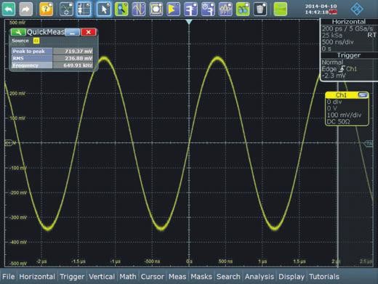This screenshot has width=378, height=284.
Task: Select the Peak to peak measurement row
Action: click(52, 52)
